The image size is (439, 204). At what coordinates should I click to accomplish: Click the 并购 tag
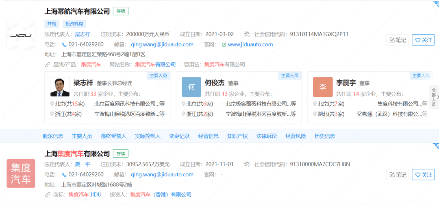pyautogui.click(x=52, y=24)
